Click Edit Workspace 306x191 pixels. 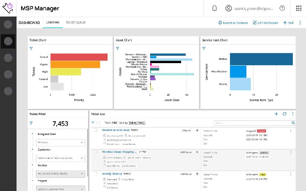pos(265,23)
